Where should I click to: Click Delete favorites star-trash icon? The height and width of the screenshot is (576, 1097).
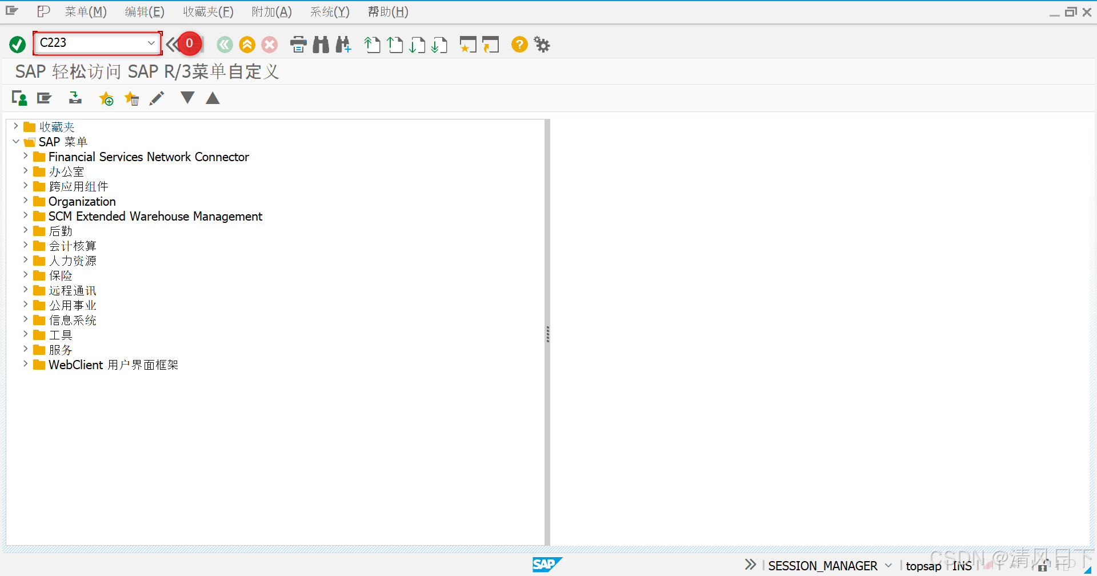[131, 98]
